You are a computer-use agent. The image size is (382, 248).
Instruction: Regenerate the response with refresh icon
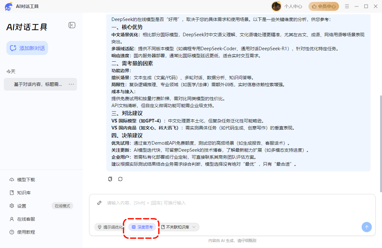pos(120,179)
